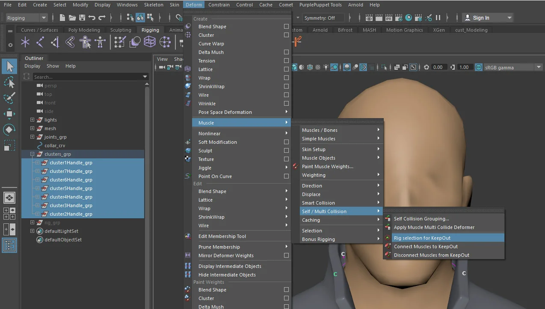The image size is (545, 309).
Task: Click the New Scene file icon
Action: point(62,18)
